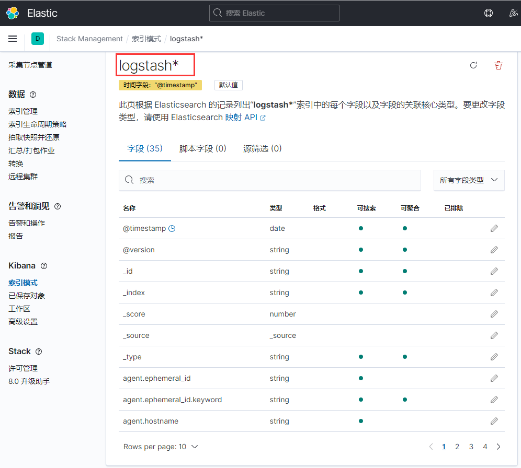Open the alerts icon at top right
This screenshot has height=468, width=521.
(x=513, y=13)
